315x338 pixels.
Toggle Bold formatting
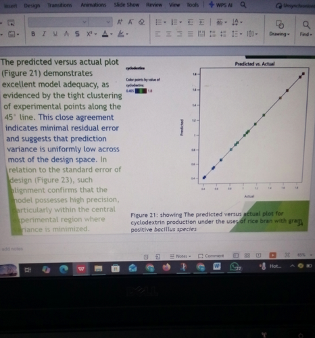33,34
